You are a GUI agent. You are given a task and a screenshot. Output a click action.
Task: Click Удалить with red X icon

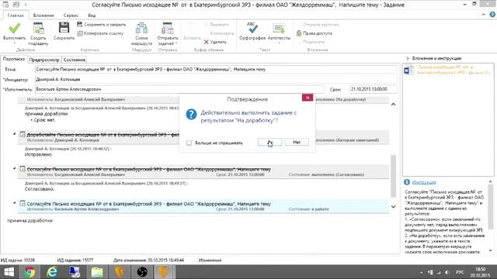tap(215, 42)
